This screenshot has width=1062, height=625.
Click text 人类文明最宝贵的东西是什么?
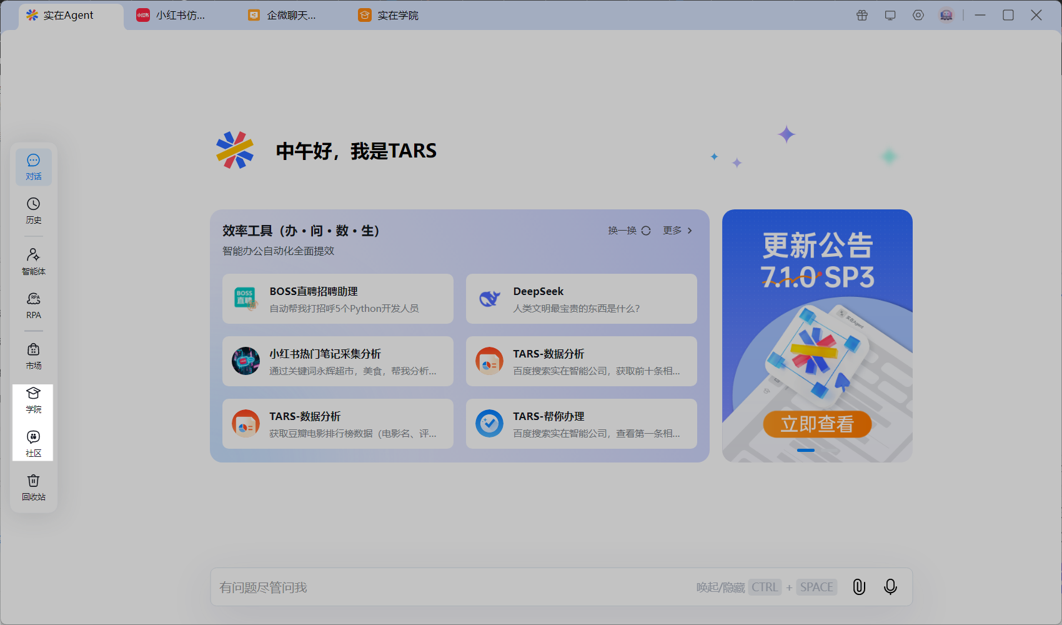pyautogui.click(x=577, y=309)
